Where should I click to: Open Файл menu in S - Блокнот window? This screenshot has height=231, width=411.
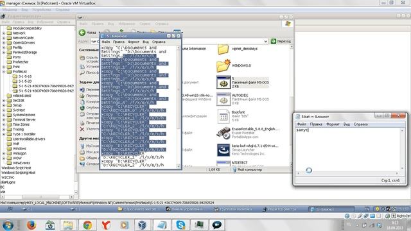point(105,42)
